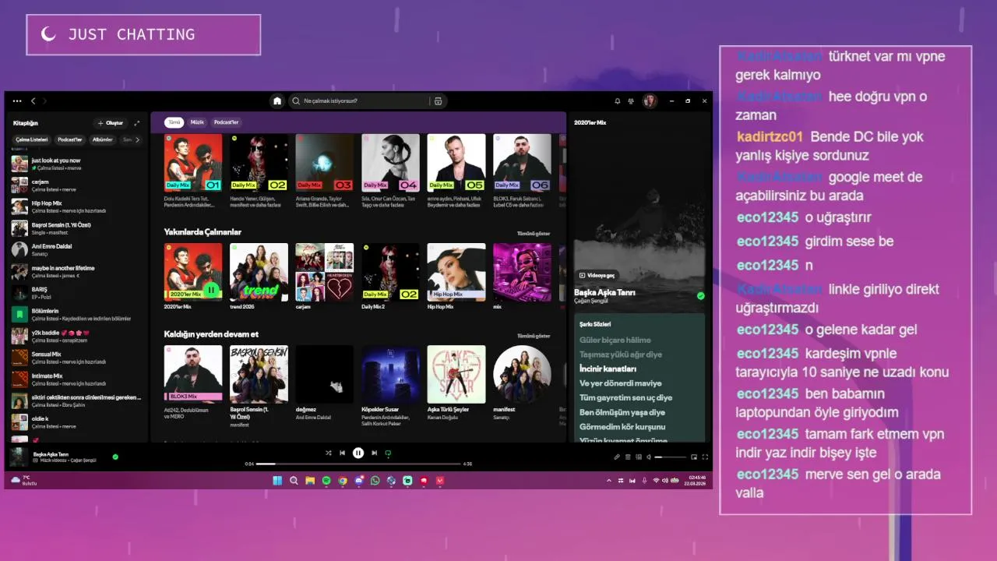Open Anıl Emre Daldal artist in library
Image resolution: width=997 pixels, height=561 pixels.
[x=76, y=249]
